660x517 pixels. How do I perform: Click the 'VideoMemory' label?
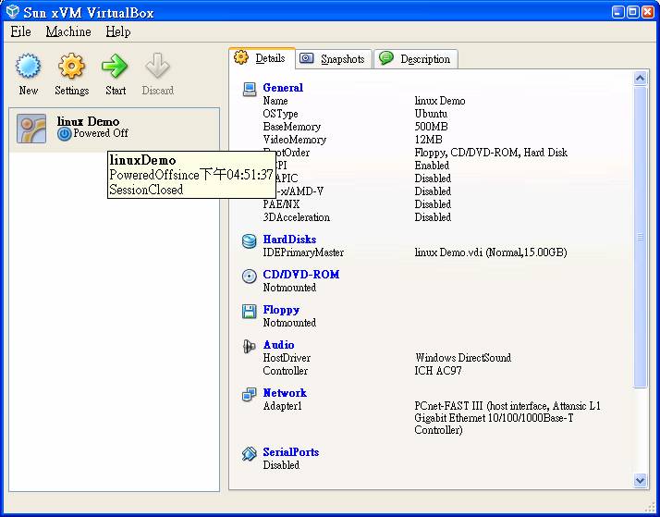[294, 140]
